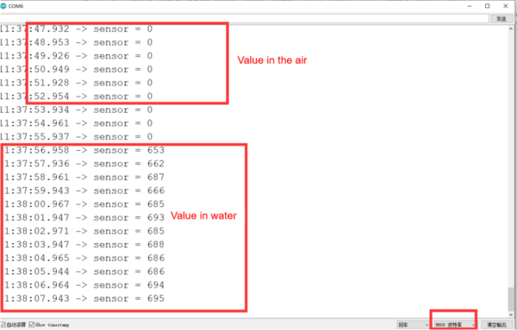517x330 pixels.
Task: Click the line timestamped 1:38:00.967
Action: [84, 204]
